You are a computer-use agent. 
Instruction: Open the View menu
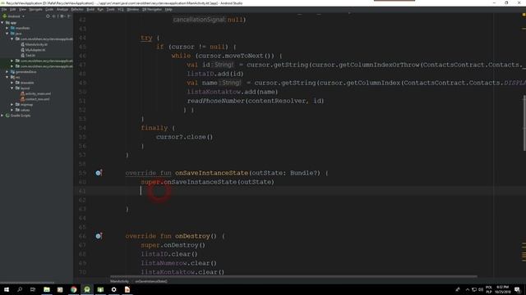point(22,9)
